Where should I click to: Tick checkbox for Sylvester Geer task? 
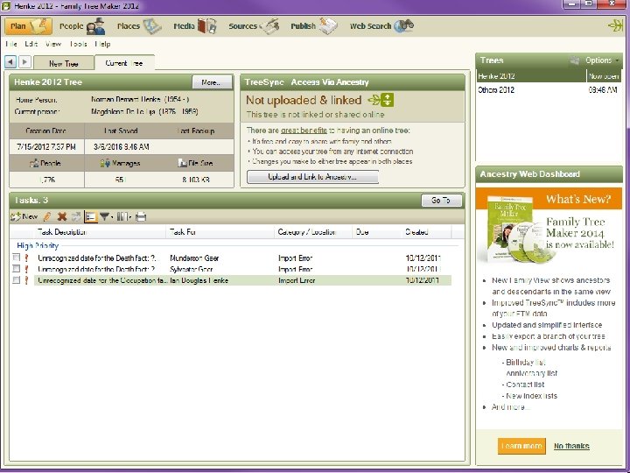16,269
